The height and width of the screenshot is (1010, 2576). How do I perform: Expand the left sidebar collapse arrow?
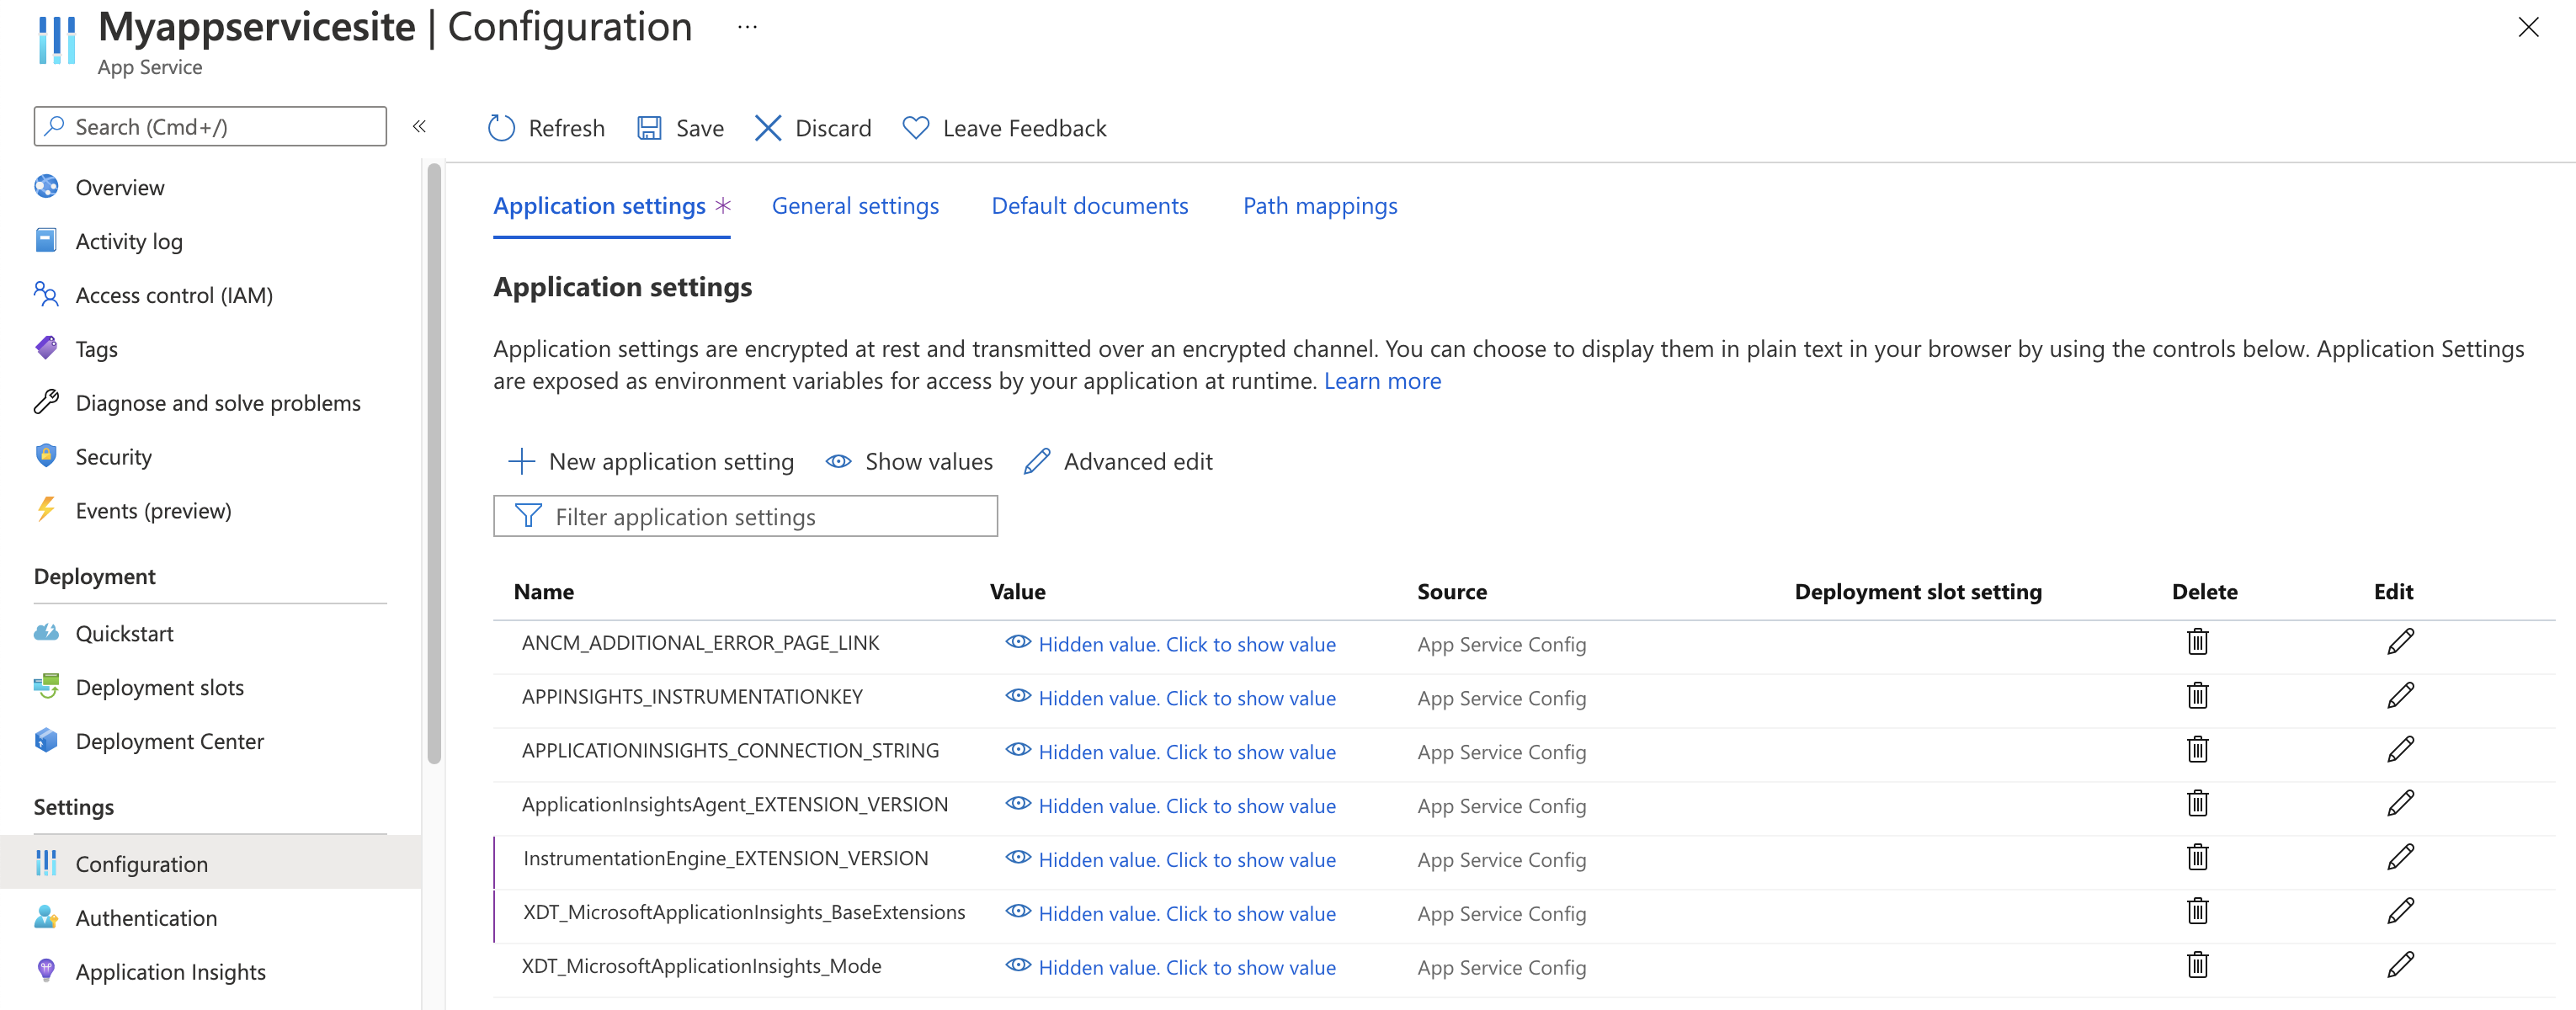(x=419, y=126)
